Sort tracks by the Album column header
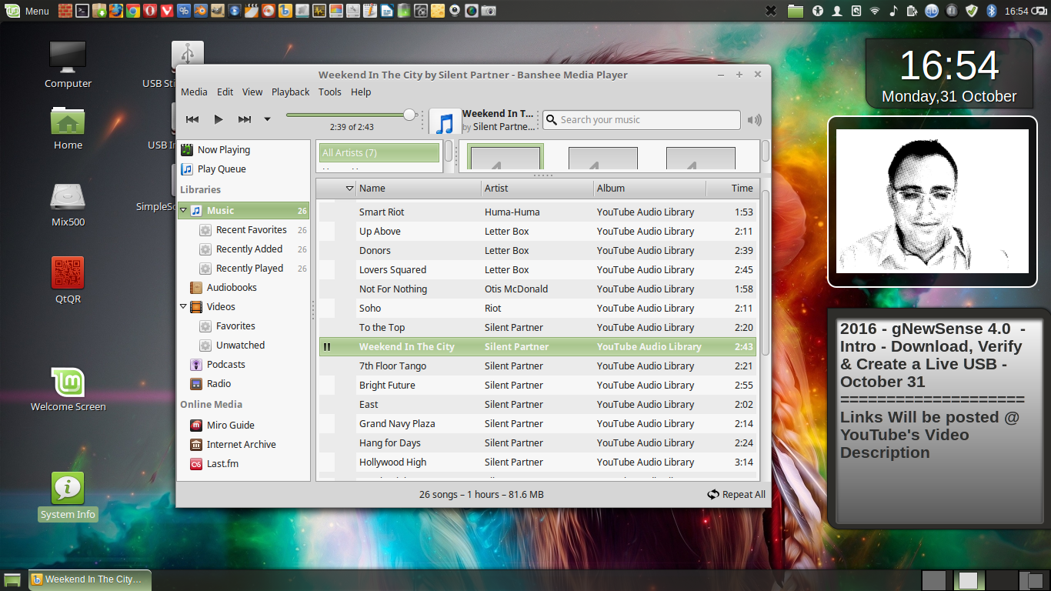The width and height of the screenshot is (1051, 591). (649, 188)
